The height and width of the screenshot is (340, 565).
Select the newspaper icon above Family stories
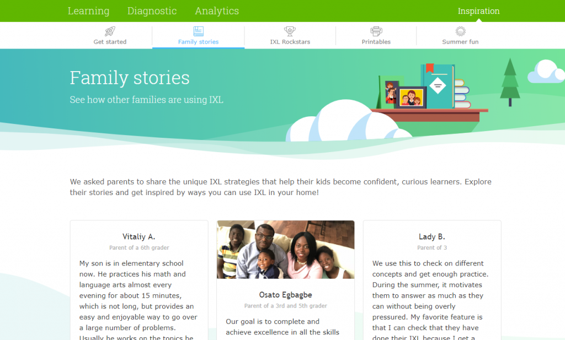point(198,31)
